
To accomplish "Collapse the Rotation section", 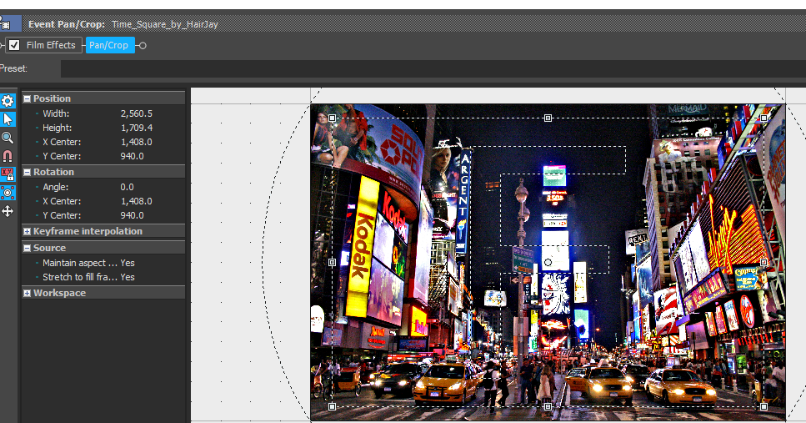I will point(27,172).
